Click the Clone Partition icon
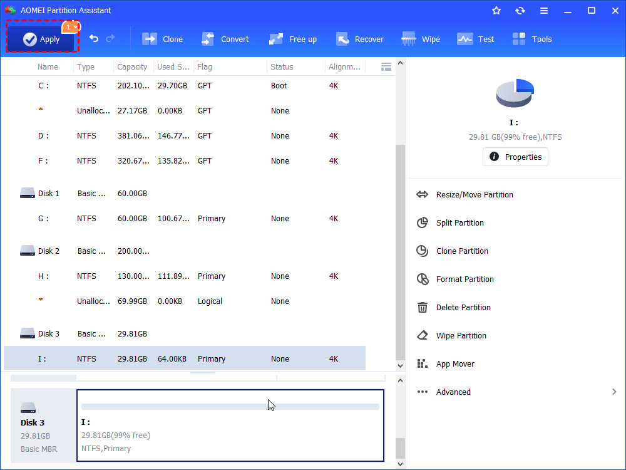Viewport: 626px width, 470px height. pos(423,251)
